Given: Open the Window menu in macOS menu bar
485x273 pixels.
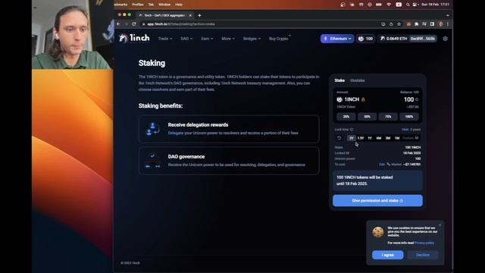Looking at the screenshot, I should point(164,5).
